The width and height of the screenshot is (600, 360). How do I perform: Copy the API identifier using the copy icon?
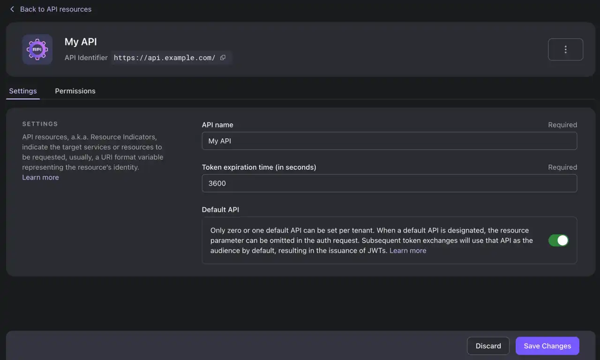pos(223,57)
